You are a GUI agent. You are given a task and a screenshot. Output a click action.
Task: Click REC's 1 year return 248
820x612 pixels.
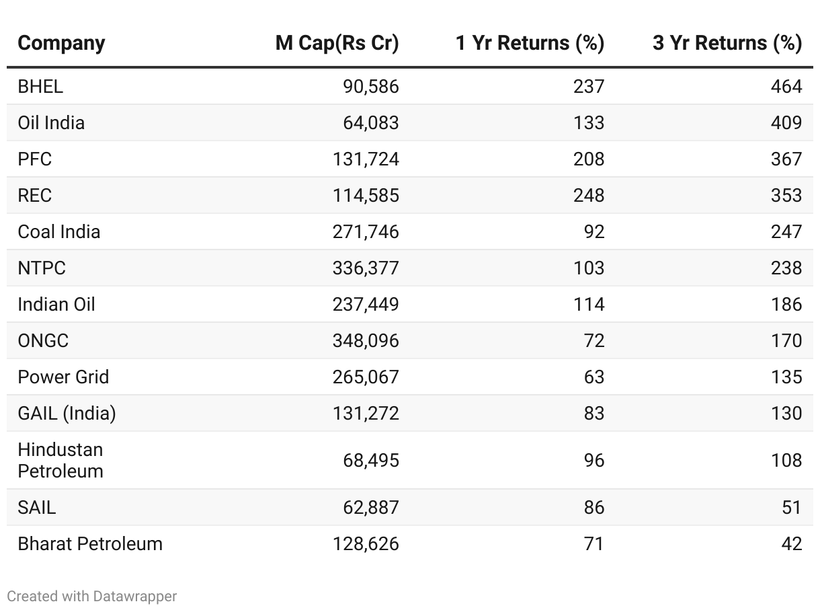[589, 195]
